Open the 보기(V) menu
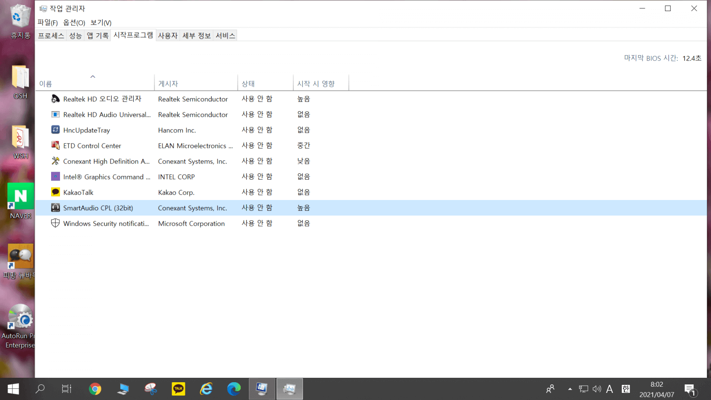 101,22
